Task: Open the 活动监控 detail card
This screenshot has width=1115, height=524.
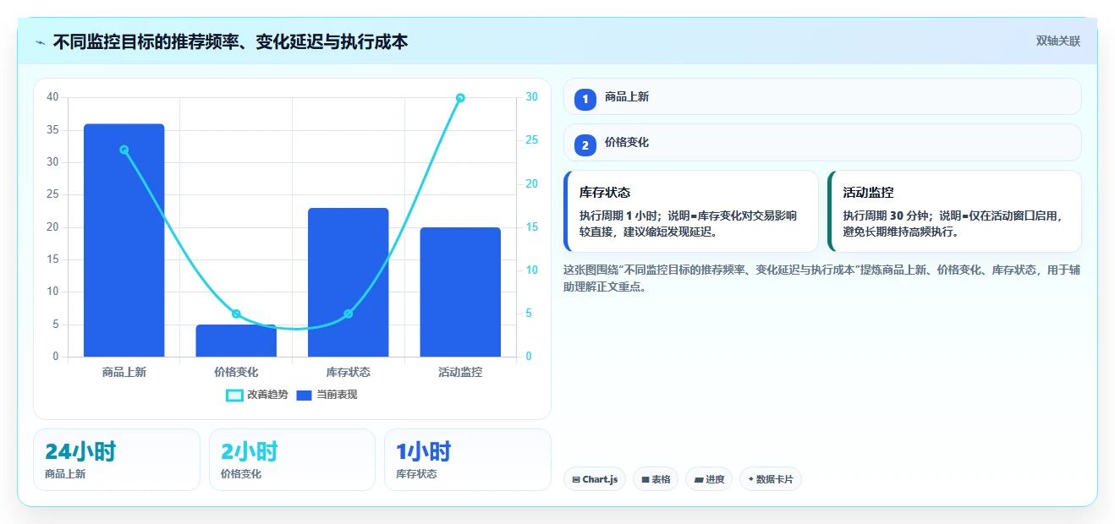Action: pos(955,211)
